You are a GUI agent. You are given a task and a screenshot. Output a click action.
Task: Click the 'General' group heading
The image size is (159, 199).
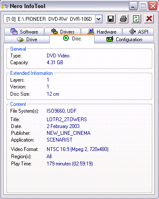[x=18, y=49]
